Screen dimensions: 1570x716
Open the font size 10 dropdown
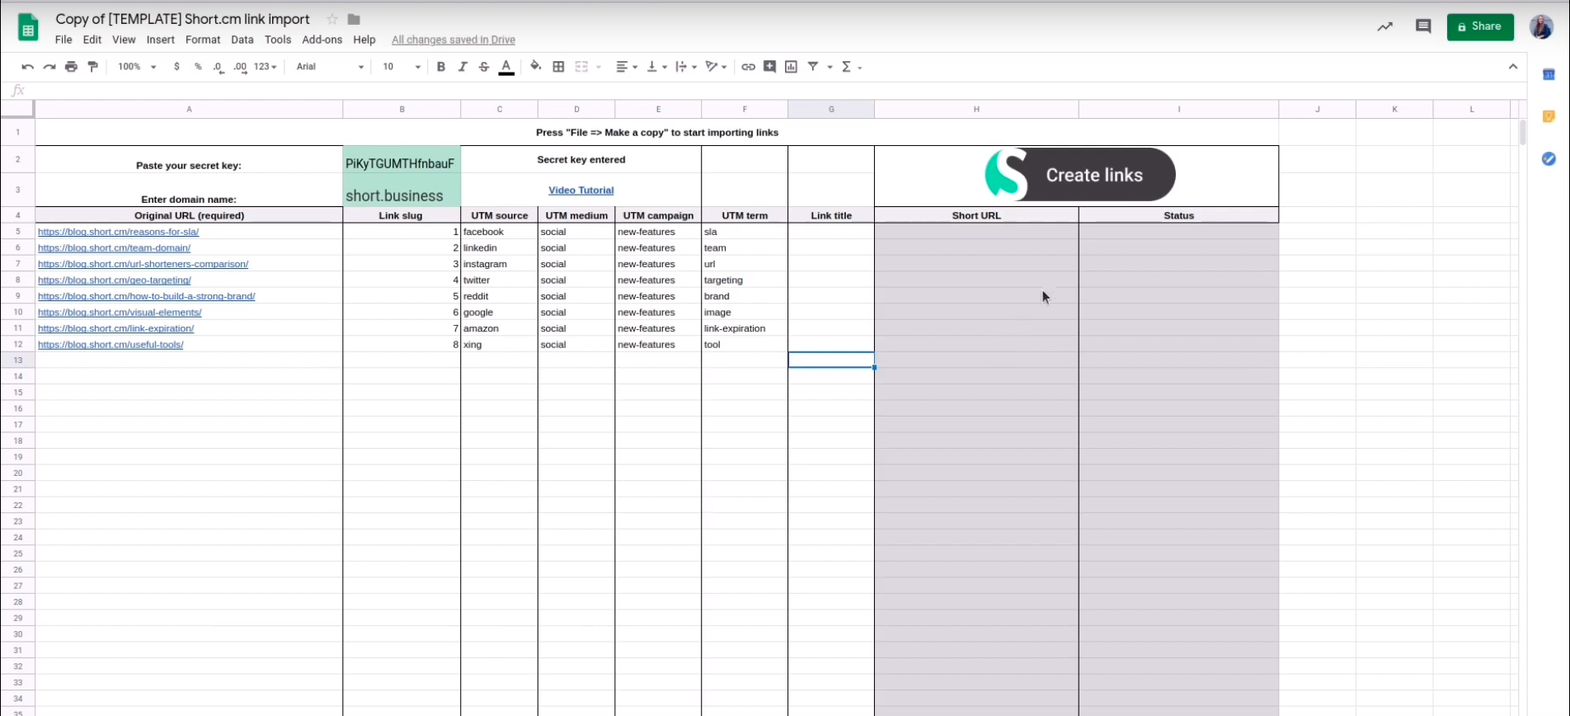(402, 67)
